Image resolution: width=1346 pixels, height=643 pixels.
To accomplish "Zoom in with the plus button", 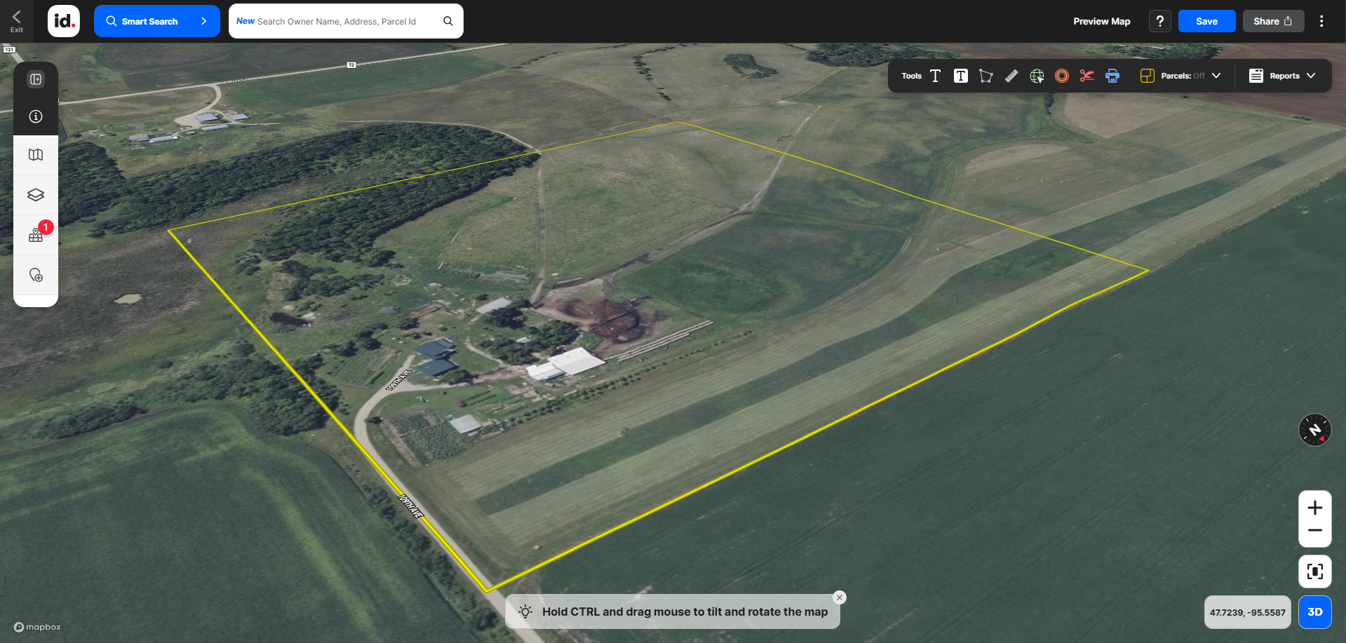I will click(1314, 507).
